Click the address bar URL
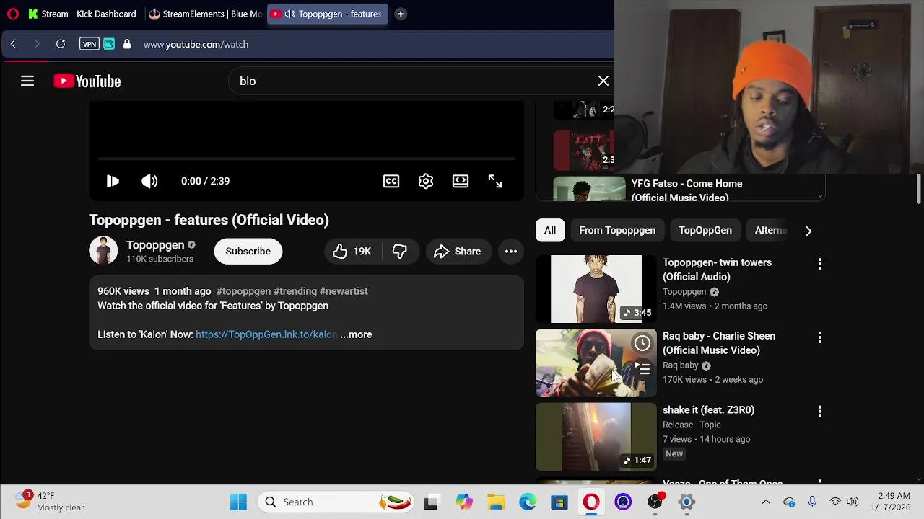 [196, 44]
